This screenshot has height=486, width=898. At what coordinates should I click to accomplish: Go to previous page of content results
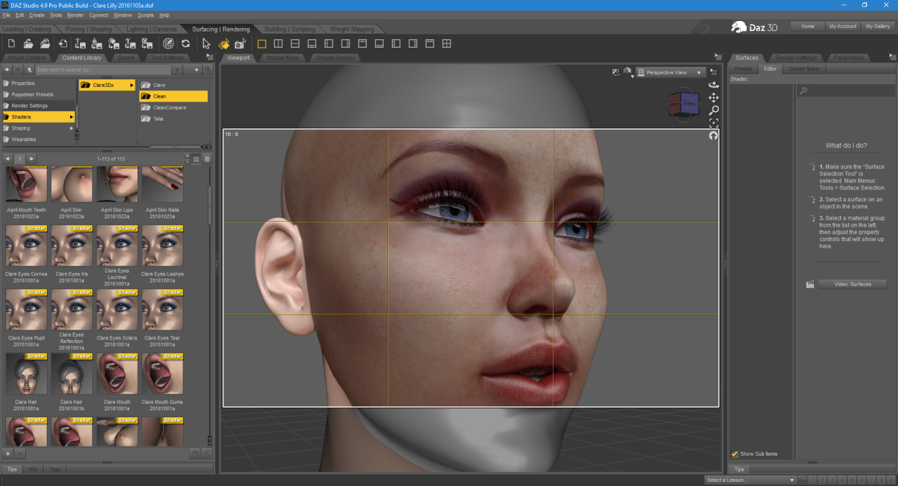coord(8,159)
